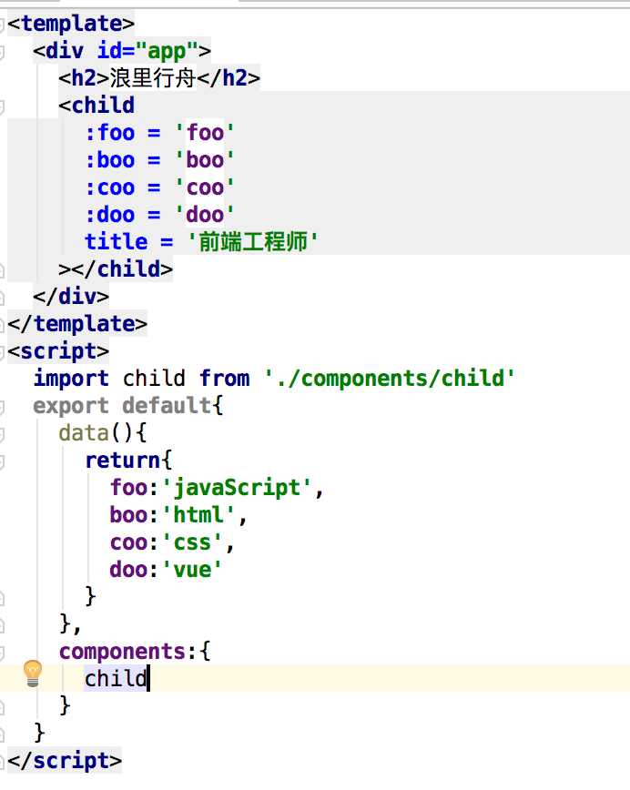Click the '</script>' closing tag
The width and height of the screenshot is (630, 790).
65,761
